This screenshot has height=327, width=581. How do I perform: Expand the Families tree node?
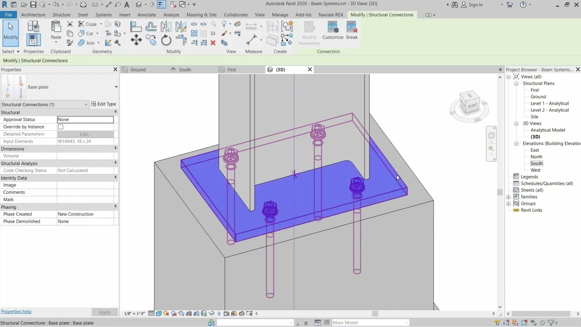coord(508,197)
